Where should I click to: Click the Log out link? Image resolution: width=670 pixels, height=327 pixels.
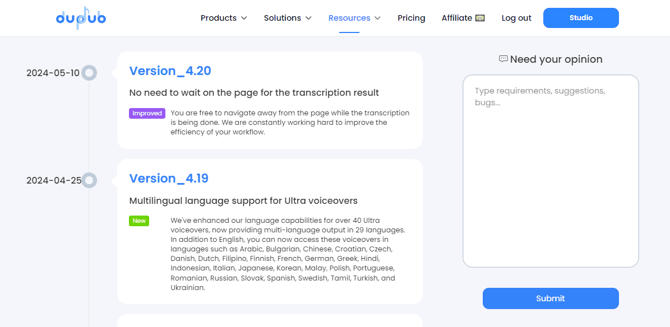(516, 18)
